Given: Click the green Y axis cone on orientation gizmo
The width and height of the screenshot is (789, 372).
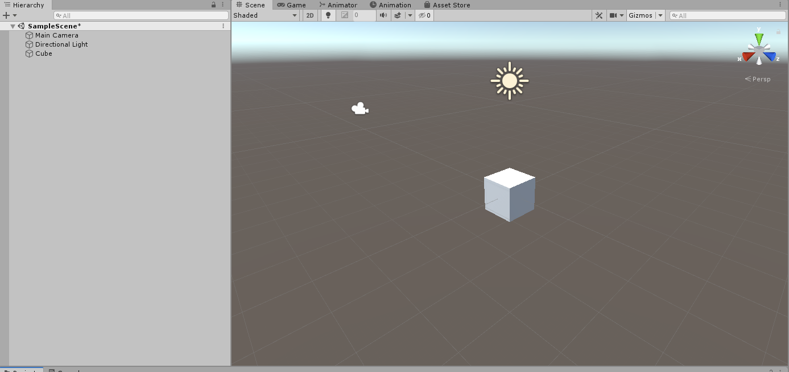Looking at the screenshot, I should point(758,39).
